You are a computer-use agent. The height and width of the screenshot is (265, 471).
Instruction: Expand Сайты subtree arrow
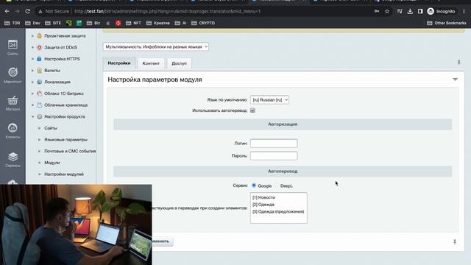[39, 128]
